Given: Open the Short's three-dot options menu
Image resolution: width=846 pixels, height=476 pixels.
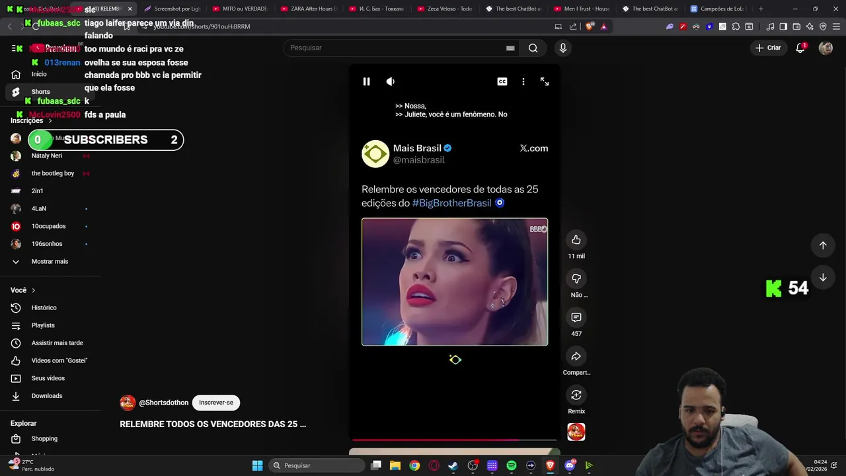Looking at the screenshot, I should (x=523, y=81).
